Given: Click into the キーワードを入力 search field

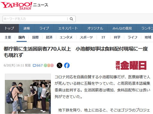Looking at the screenshot, I should 35,19.
